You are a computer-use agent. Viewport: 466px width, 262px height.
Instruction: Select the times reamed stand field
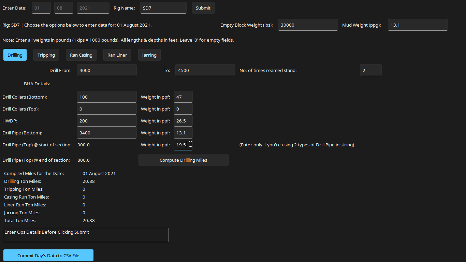coord(370,70)
